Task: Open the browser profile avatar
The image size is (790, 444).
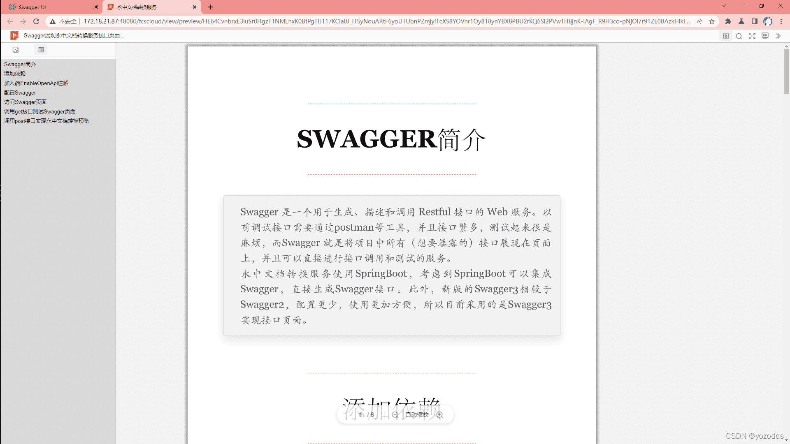Action: point(768,21)
